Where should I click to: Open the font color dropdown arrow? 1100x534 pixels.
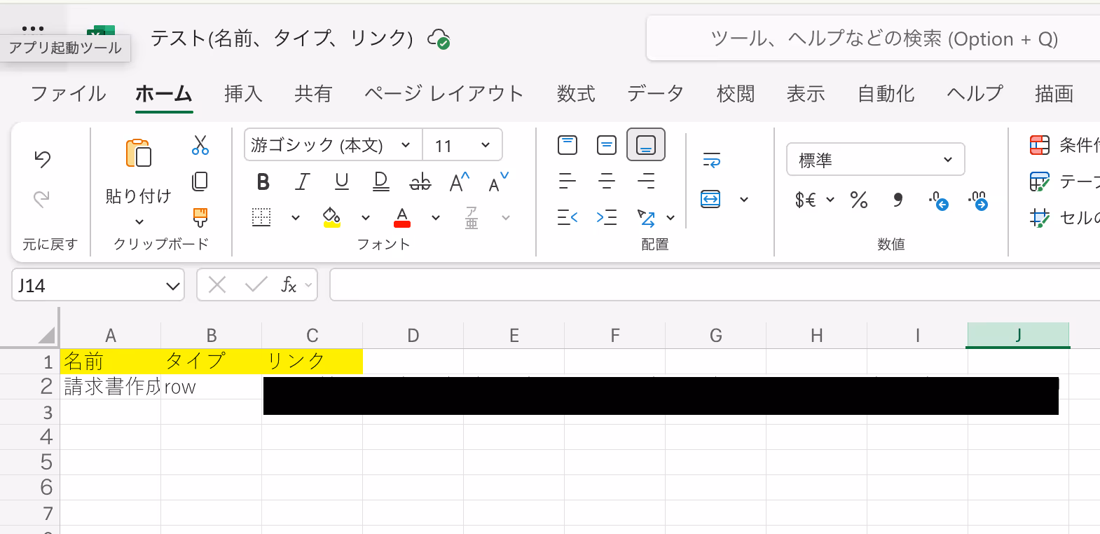pyautogui.click(x=436, y=218)
